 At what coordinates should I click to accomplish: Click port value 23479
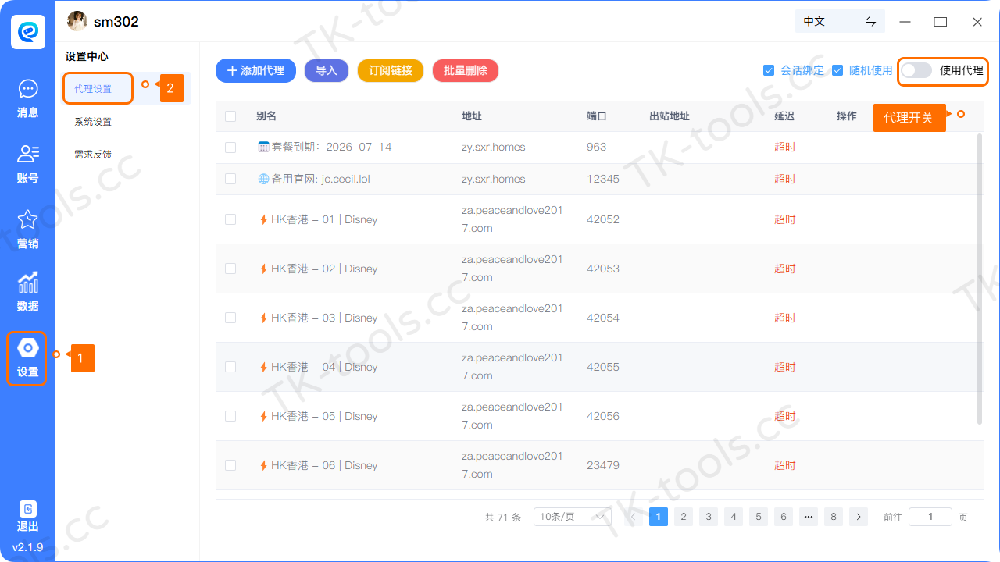[603, 465]
